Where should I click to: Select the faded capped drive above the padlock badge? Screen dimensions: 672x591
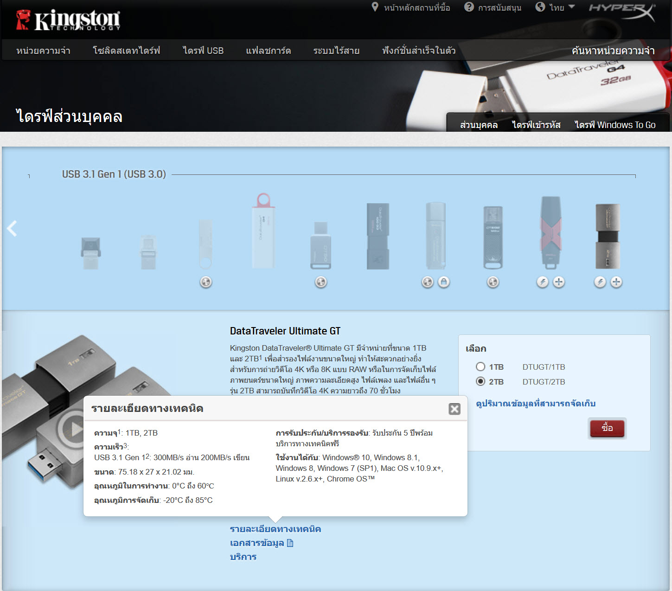pyautogui.click(x=436, y=236)
